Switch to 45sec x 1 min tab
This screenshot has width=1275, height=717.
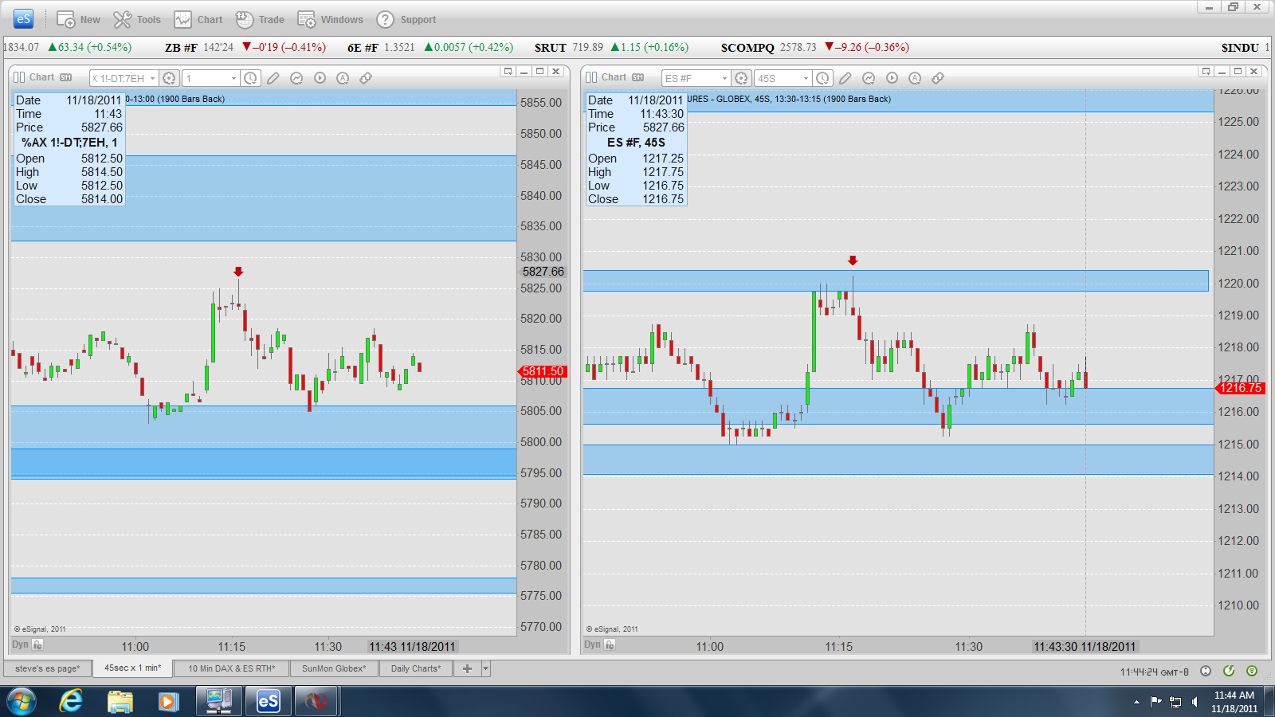[x=133, y=668]
